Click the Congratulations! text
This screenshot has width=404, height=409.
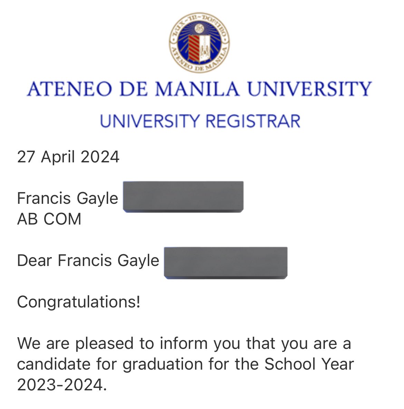coord(79,302)
